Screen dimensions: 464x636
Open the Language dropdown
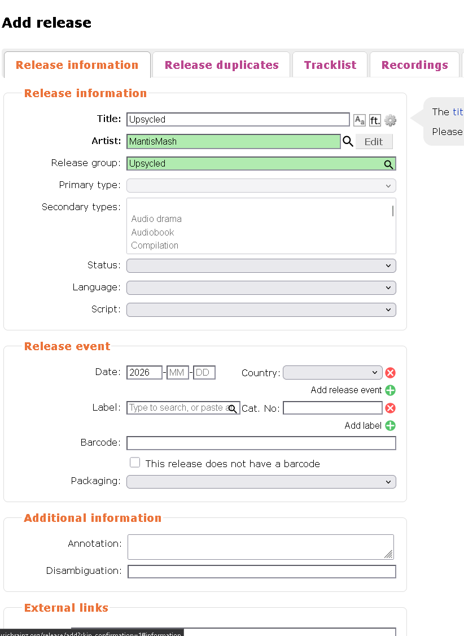point(261,287)
